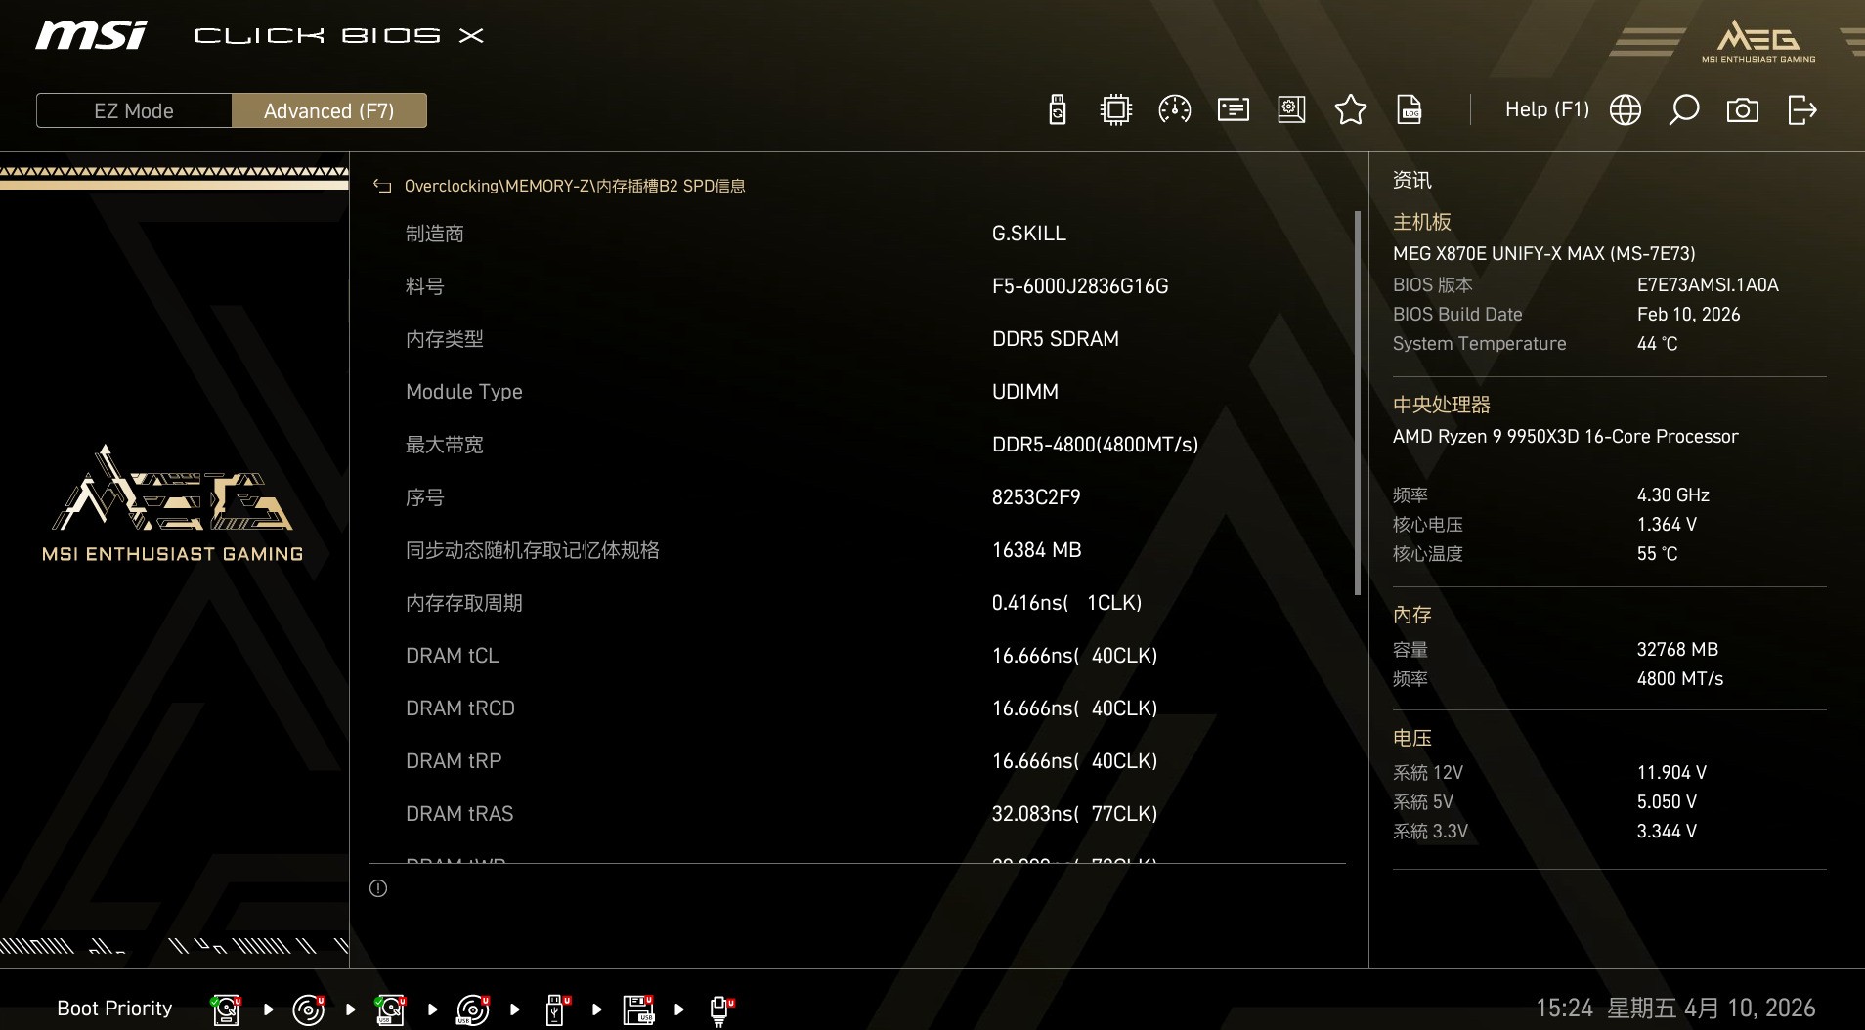Open the memo notes icon in the toolbar

point(1233,109)
